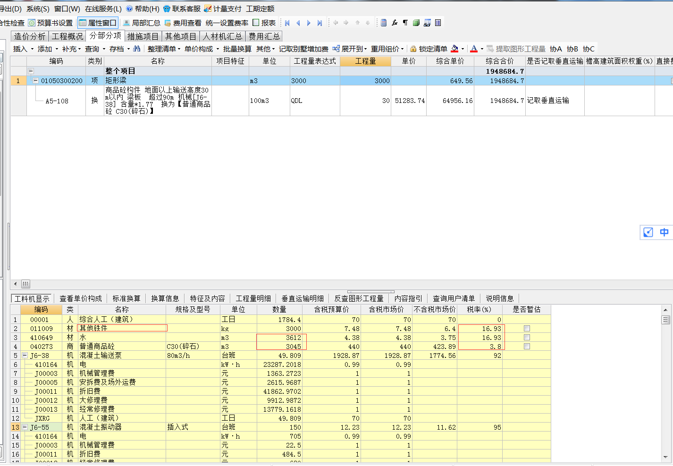Open 联系客服 customer service
The image size is (673, 466).
[182, 8]
